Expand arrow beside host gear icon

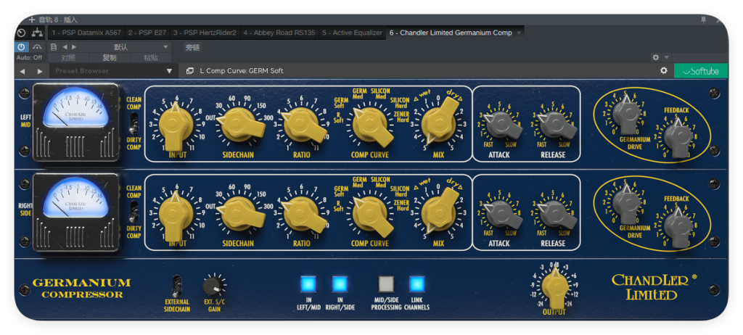666,57
